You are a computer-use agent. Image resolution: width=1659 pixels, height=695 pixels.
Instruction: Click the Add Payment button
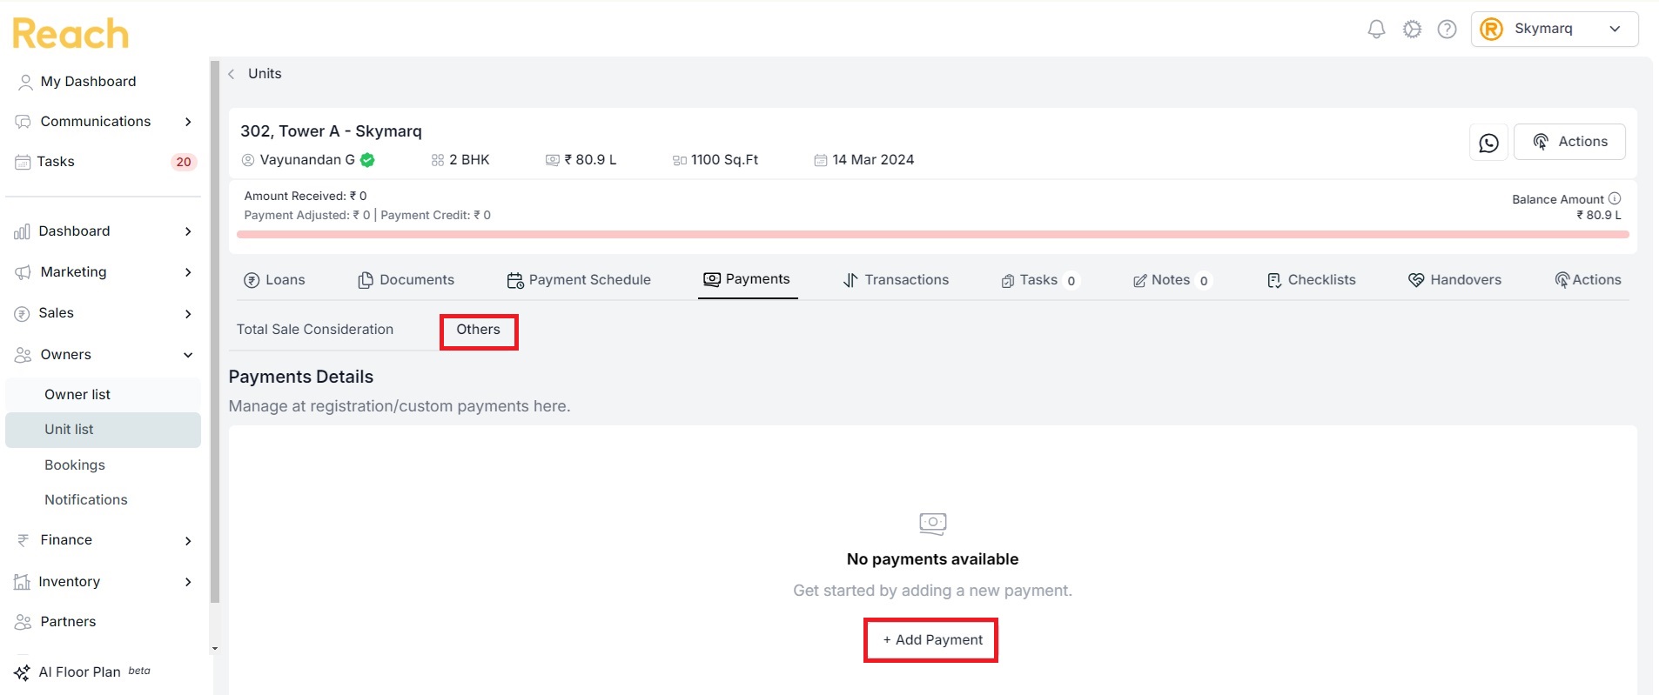point(931,640)
